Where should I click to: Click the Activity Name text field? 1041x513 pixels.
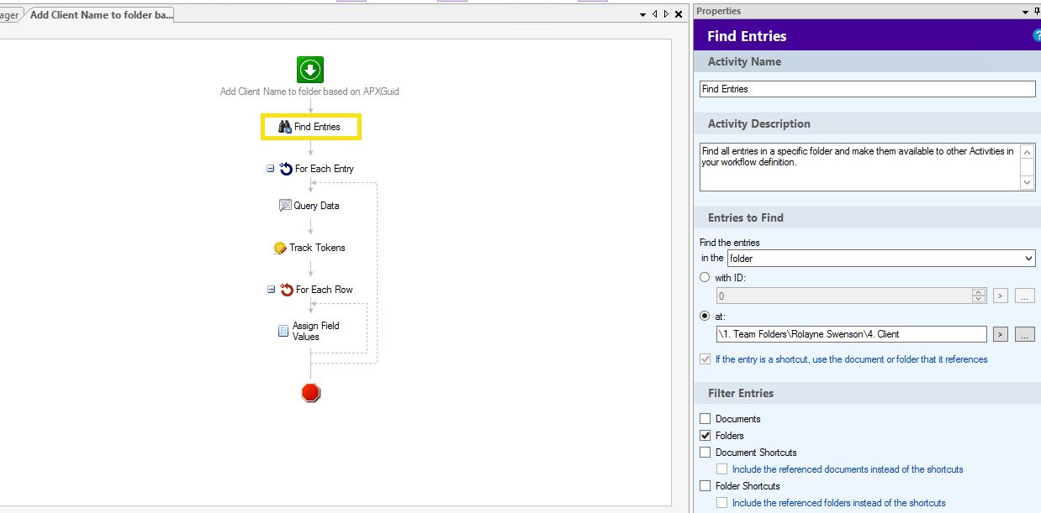867,89
